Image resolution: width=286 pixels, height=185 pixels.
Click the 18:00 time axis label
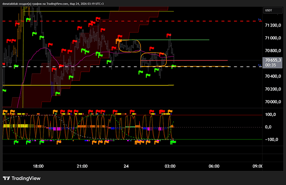38,166
